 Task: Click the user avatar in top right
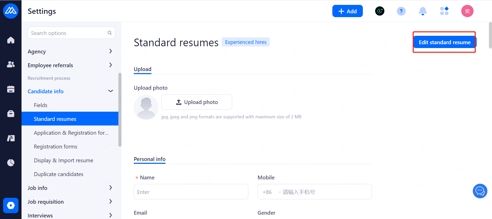467,11
